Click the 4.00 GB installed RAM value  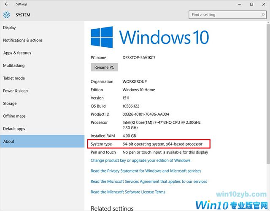[x=129, y=136]
